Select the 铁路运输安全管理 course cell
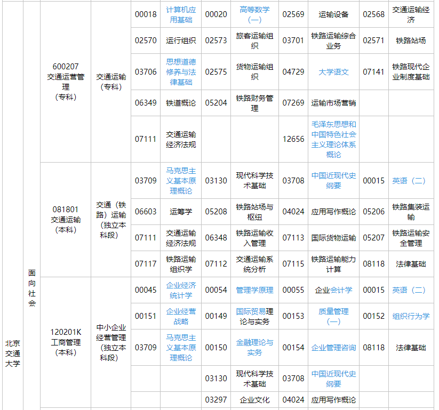 [x=411, y=238]
